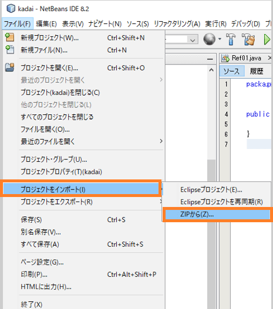Open the 表示(V) menu

[x=73, y=24]
